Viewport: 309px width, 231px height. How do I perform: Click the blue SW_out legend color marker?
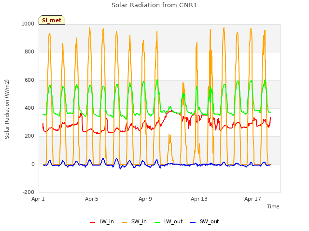193,222
